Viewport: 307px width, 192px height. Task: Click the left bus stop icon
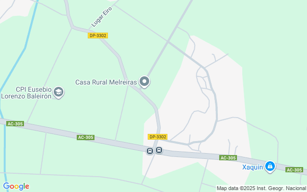(x=150, y=151)
